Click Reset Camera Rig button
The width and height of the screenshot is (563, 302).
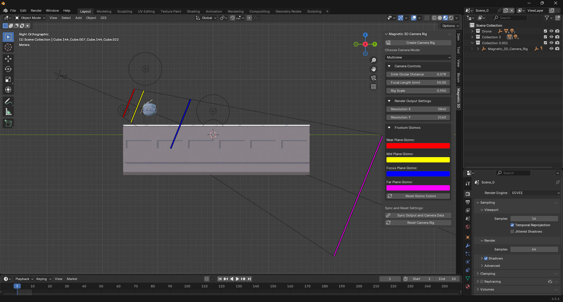tap(418, 223)
